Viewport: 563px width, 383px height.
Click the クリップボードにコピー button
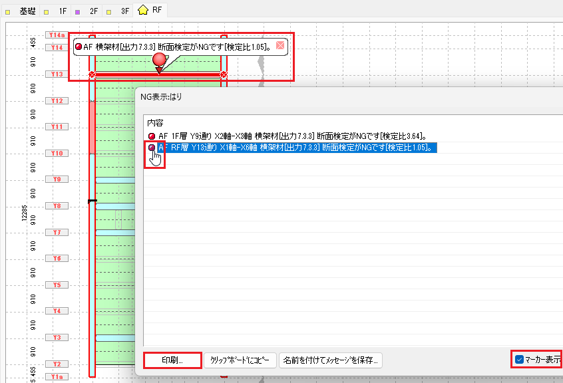point(240,360)
